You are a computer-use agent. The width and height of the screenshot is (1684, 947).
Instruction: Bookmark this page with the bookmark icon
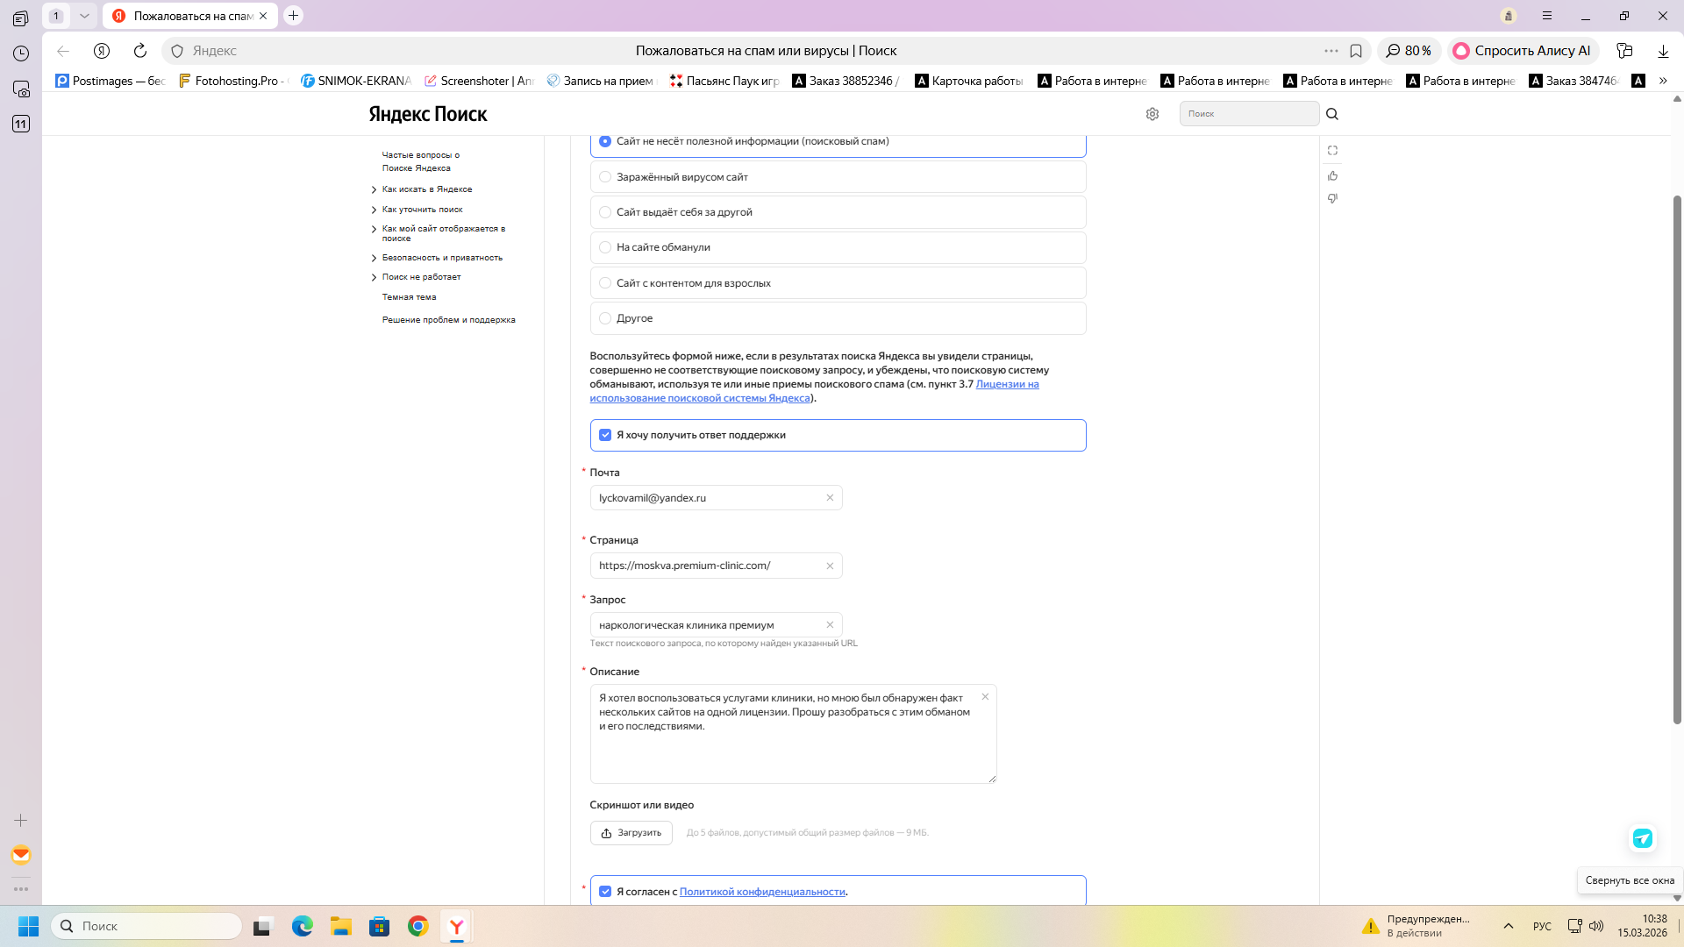click(x=1356, y=51)
